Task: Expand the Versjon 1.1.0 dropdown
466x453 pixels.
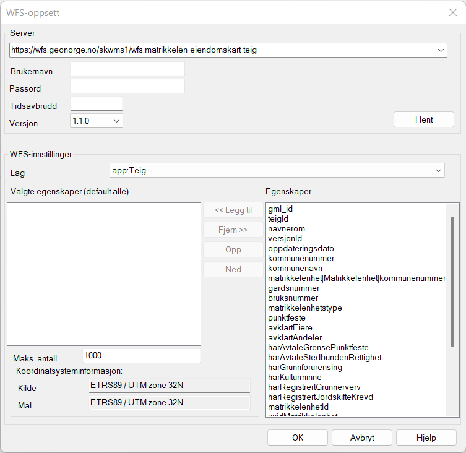Action: 116,121
